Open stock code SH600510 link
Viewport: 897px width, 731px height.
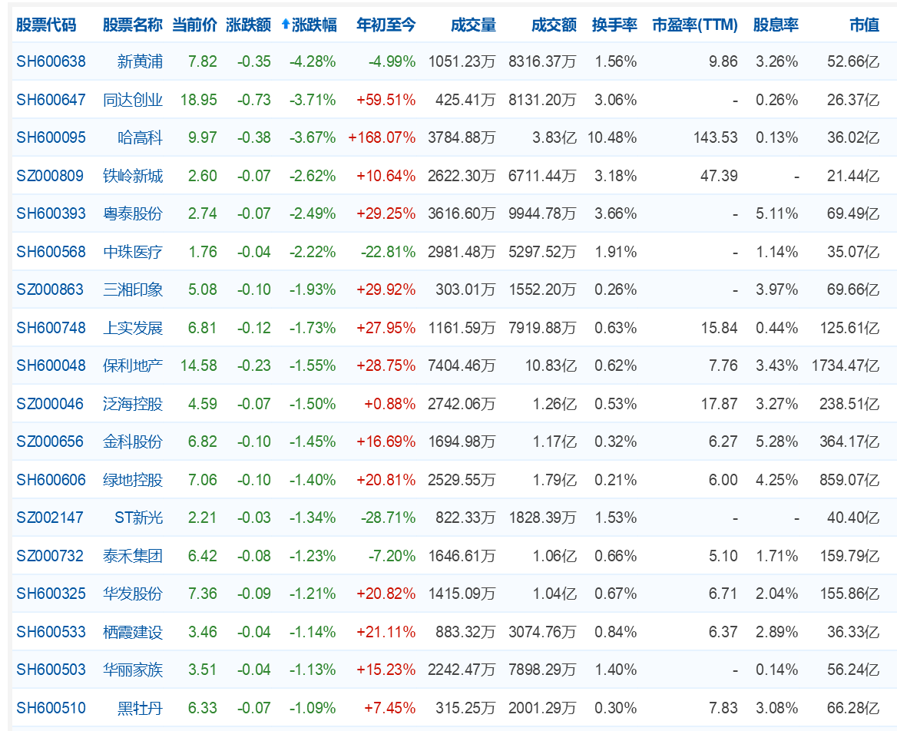coord(51,708)
